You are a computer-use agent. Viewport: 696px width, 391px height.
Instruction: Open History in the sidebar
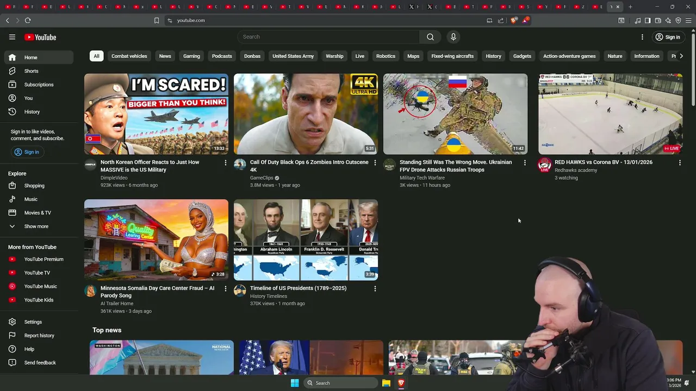coord(38,112)
